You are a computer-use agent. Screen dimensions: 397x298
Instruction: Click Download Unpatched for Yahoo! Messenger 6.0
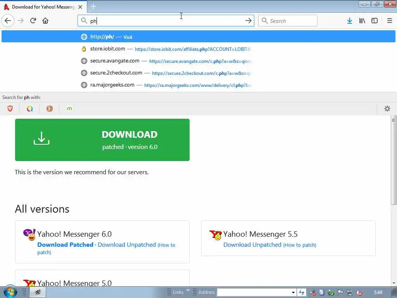(127, 245)
